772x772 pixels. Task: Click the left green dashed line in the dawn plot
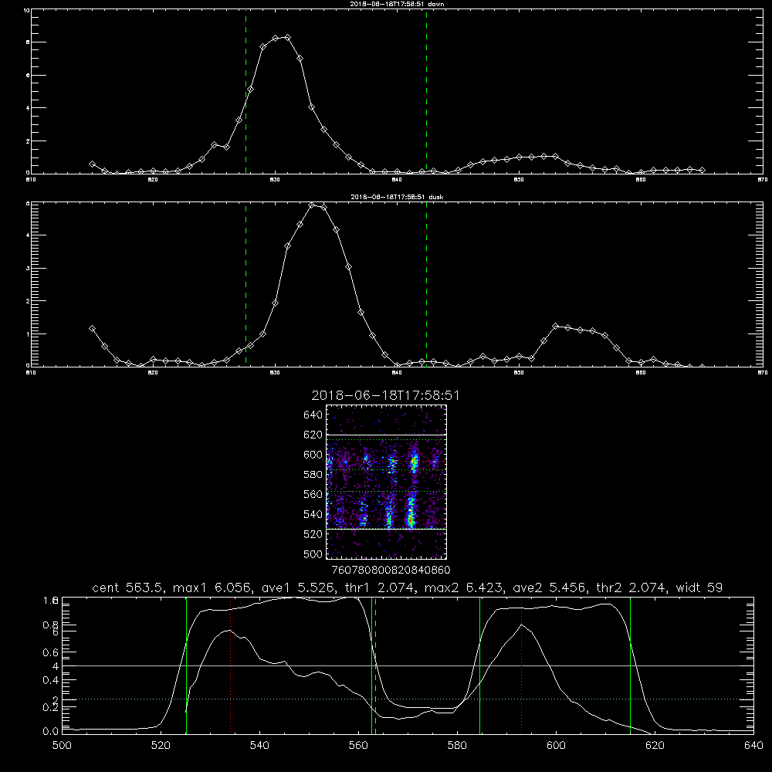tap(245, 92)
